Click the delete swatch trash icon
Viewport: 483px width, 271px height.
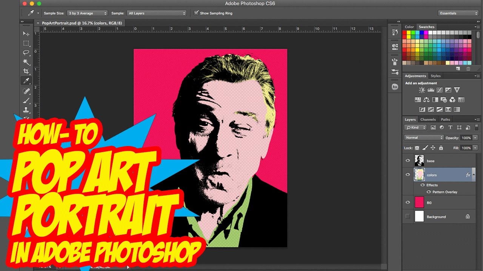468,69
